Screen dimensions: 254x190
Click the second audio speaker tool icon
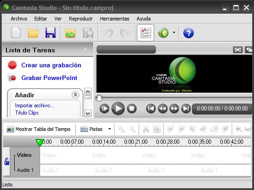(x=181, y=129)
